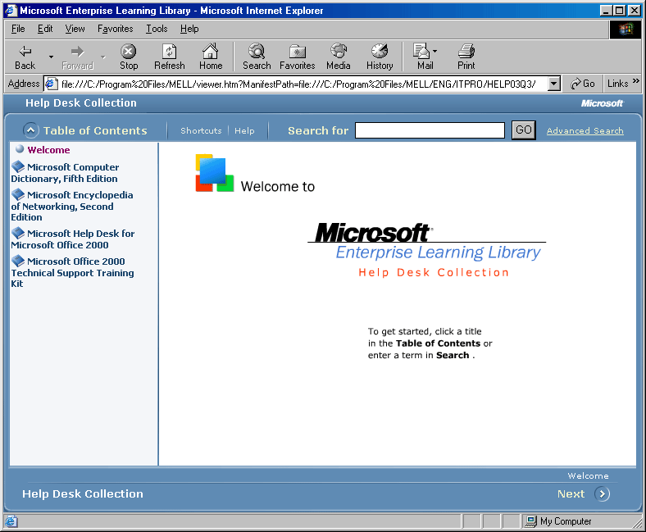
Task: Click the Stop toolbar icon
Action: (129, 51)
